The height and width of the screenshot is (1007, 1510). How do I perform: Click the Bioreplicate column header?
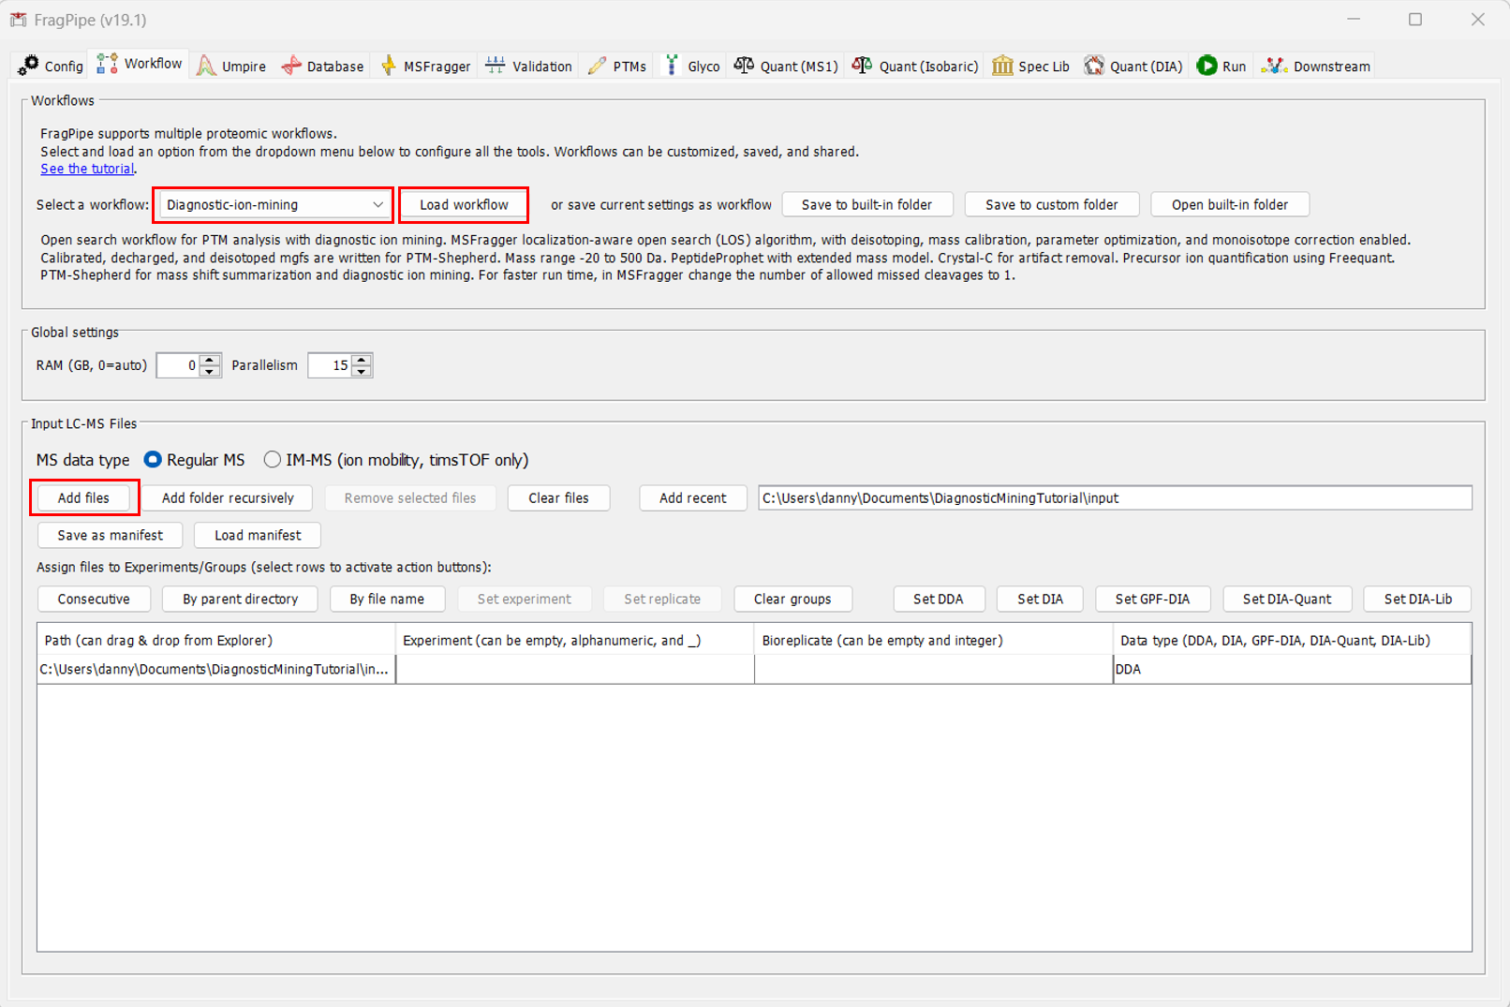point(933,640)
